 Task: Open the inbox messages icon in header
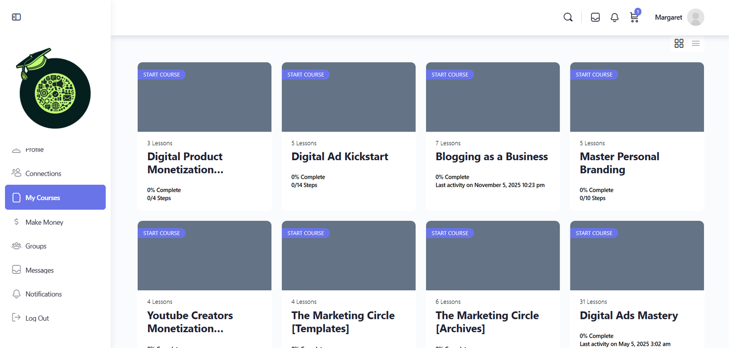pos(595,17)
